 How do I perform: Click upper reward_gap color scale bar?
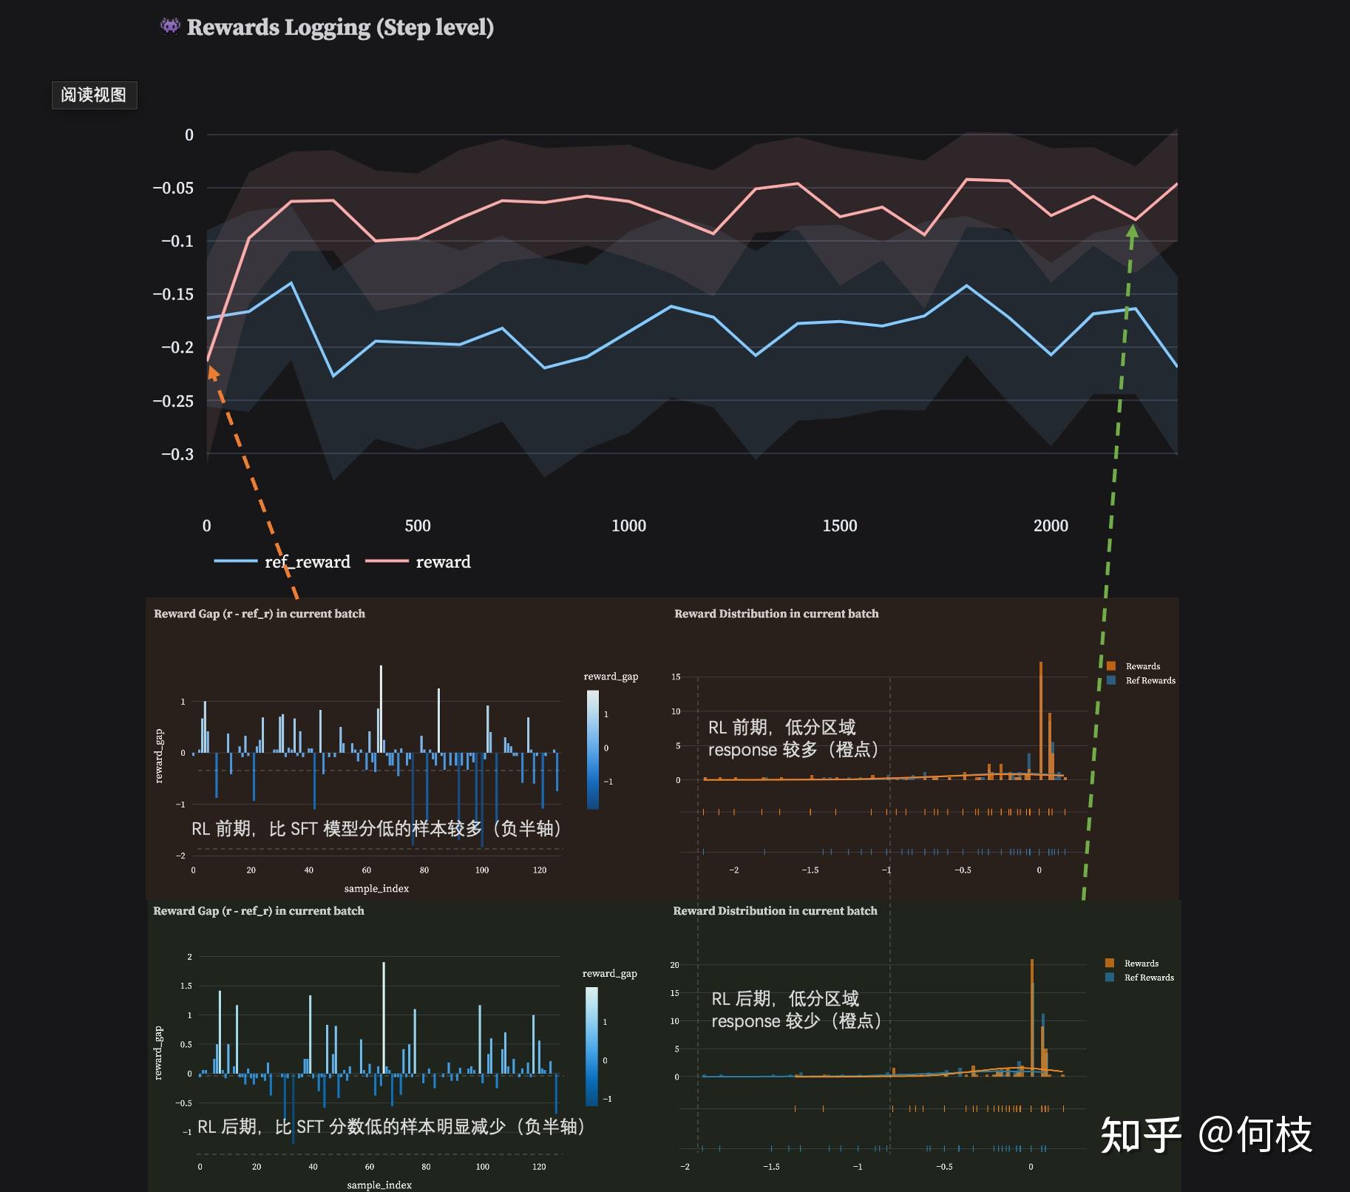click(x=593, y=749)
